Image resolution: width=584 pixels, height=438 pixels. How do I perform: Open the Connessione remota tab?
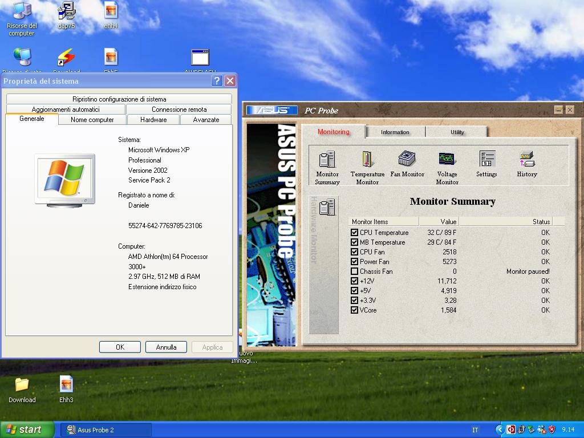(x=179, y=109)
